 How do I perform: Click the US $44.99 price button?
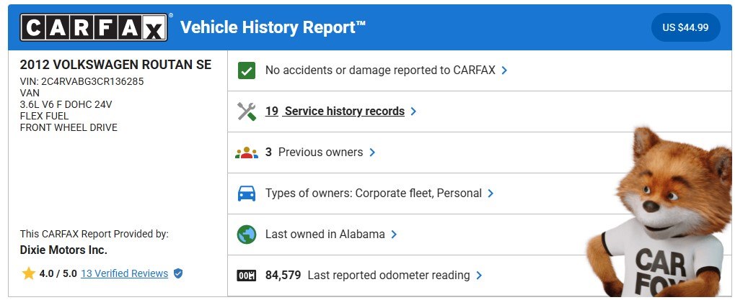click(x=685, y=27)
